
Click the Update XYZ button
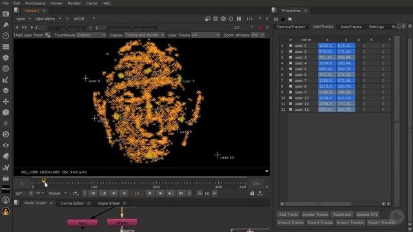tap(367, 215)
